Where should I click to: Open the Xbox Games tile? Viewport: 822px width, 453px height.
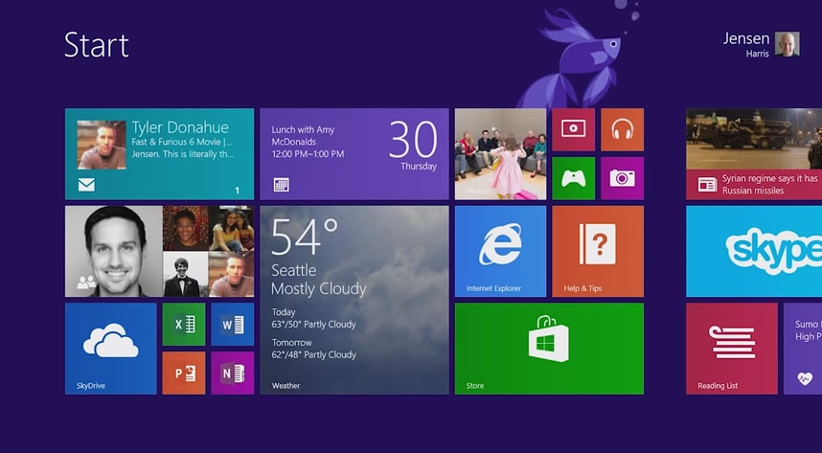574,178
